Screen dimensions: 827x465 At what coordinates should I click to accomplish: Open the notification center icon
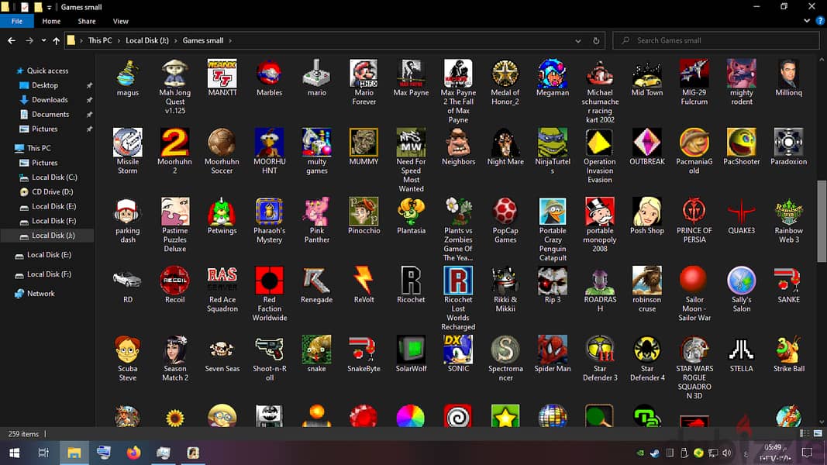click(807, 453)
